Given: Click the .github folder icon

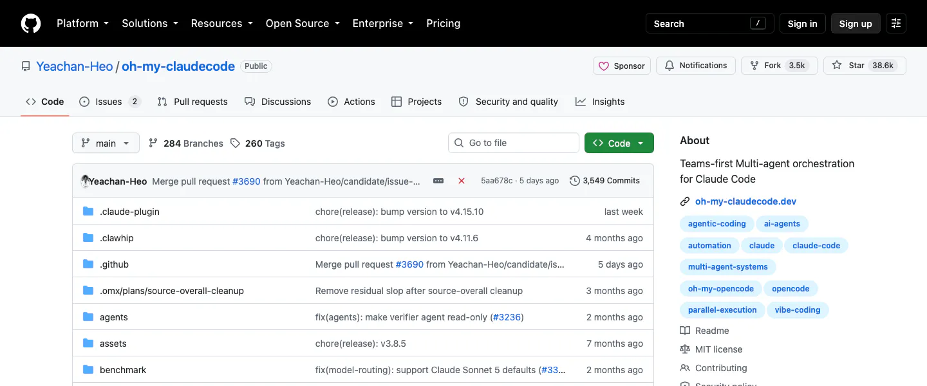Looking at the screenshot, I should tap(88, 264).
